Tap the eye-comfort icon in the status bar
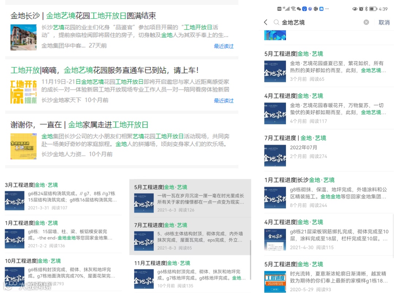 click(355, 9)
